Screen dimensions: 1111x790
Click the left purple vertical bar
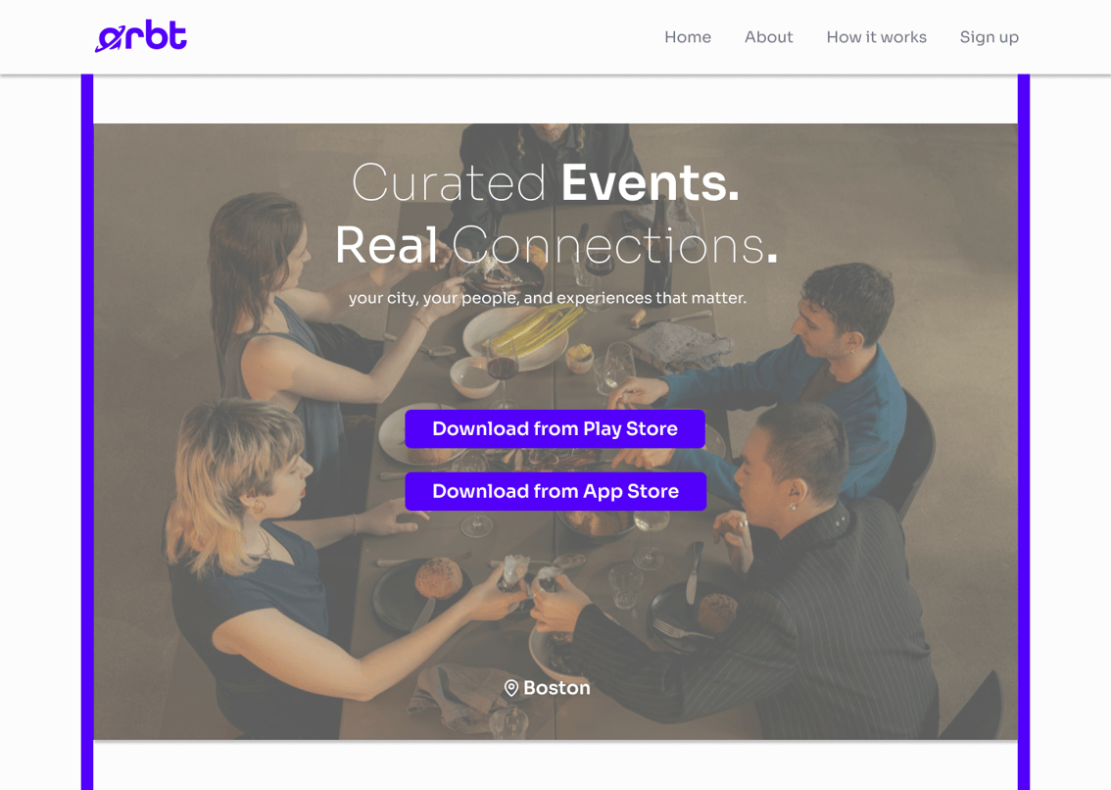[x=87, y=432]
